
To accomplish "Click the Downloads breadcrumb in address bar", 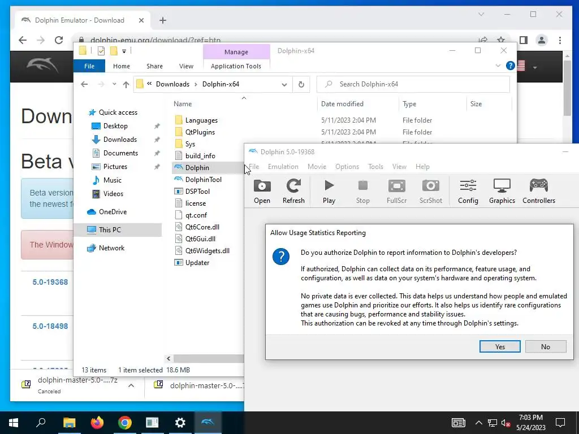I will tap(172, 84).
